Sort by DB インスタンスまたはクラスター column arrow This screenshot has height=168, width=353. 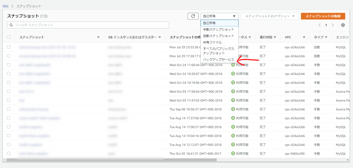point(160,37)
